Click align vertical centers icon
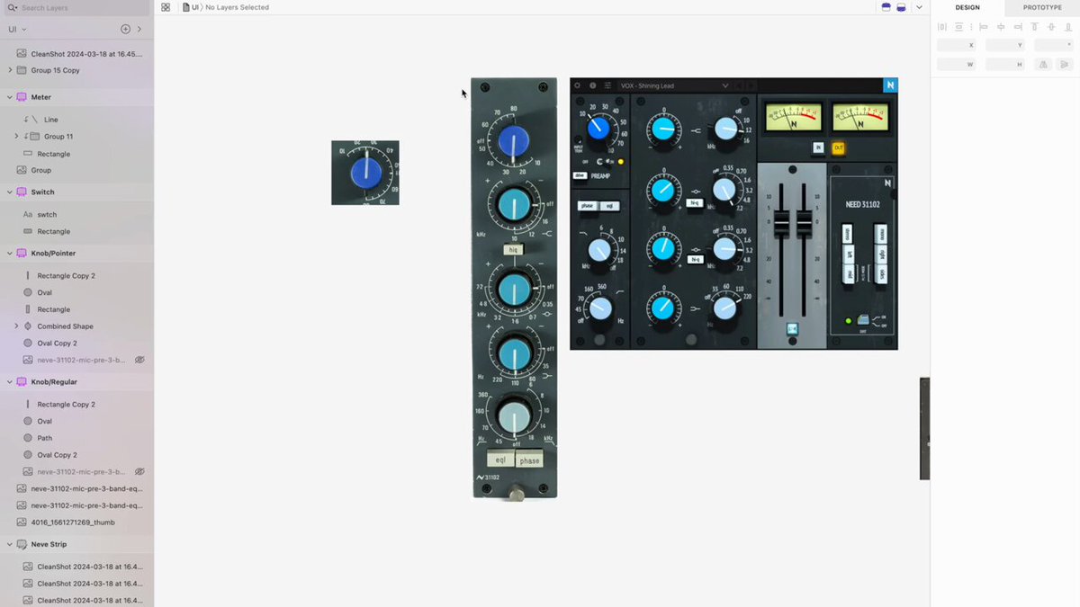The image size is (1080, 607). click(1051, 27)
